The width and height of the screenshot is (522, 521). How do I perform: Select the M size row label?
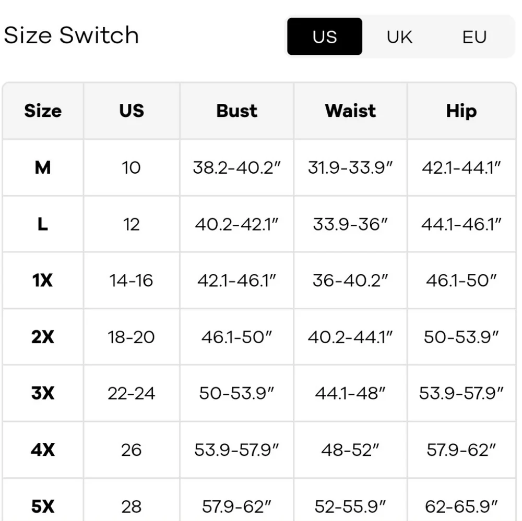point(43,167)
